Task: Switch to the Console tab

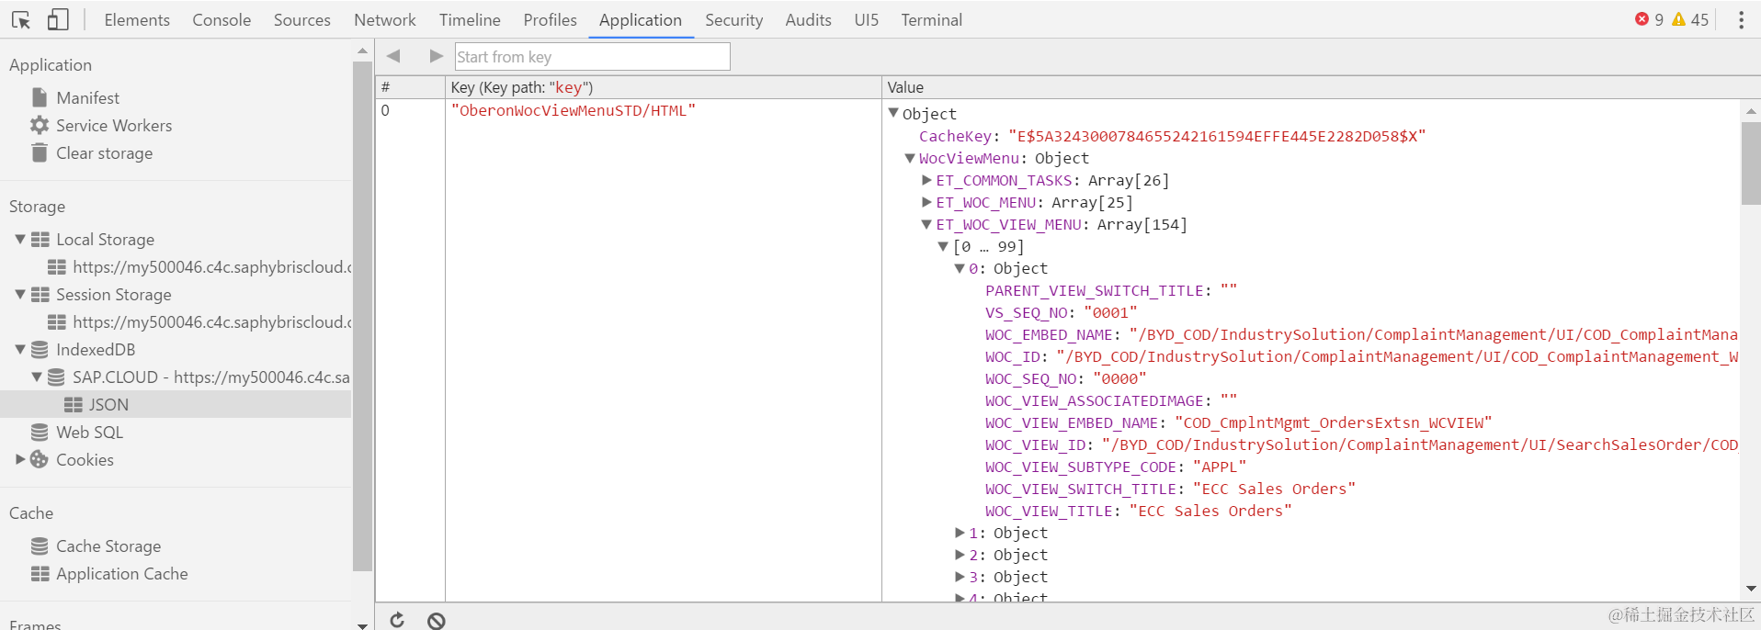Action: click(x=222, y=19)
